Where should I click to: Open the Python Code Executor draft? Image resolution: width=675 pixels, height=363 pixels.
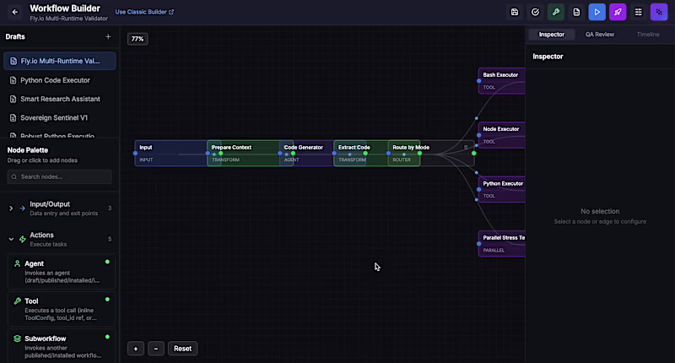click(60, 80)
